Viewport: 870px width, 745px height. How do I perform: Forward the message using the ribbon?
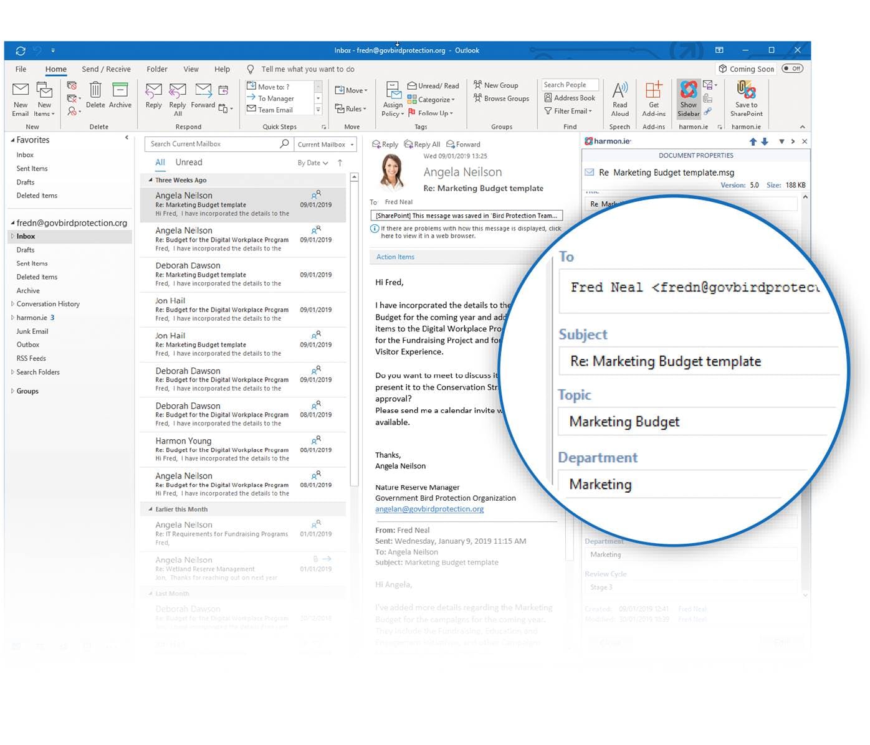coord(203,96)
